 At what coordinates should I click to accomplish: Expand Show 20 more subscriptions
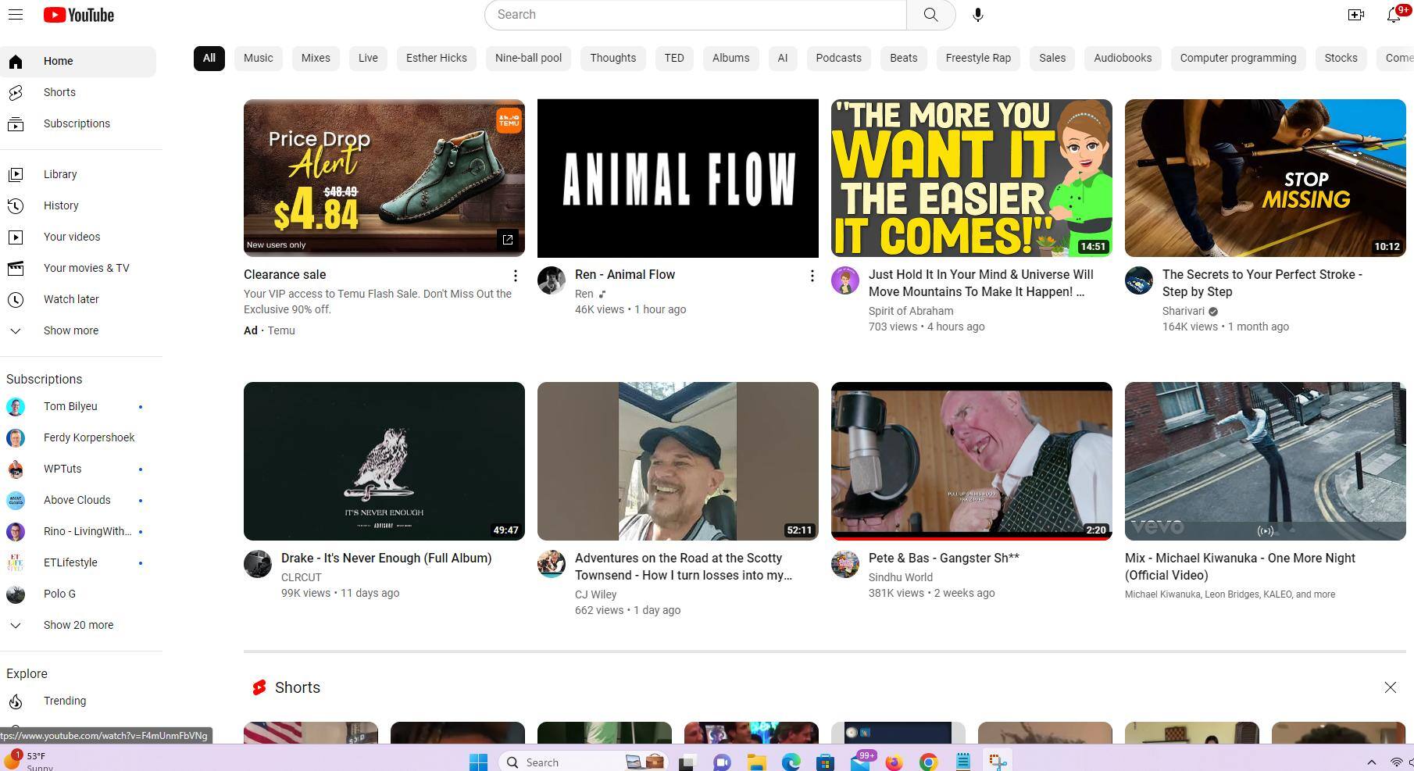78,625
